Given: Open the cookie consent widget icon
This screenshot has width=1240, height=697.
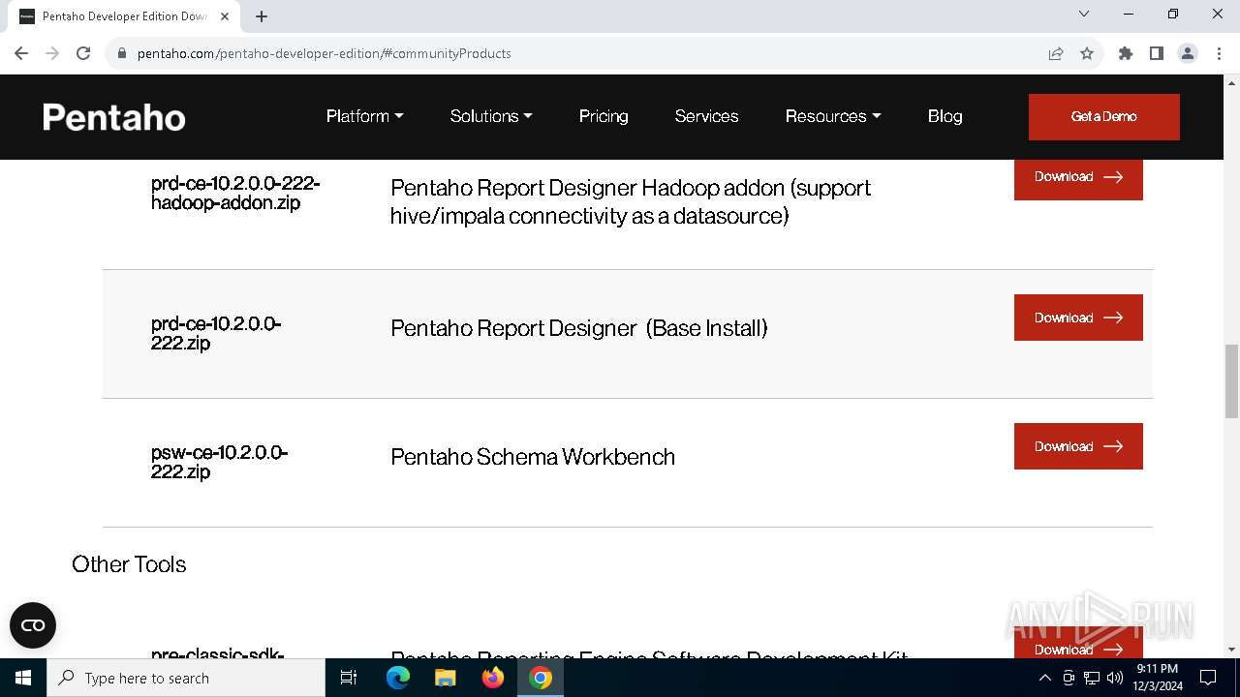Looking at the screenshot, I should 33,625.
